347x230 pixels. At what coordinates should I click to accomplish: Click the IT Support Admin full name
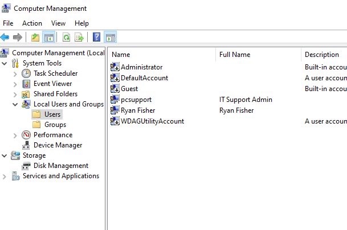(x=246, y=100)
